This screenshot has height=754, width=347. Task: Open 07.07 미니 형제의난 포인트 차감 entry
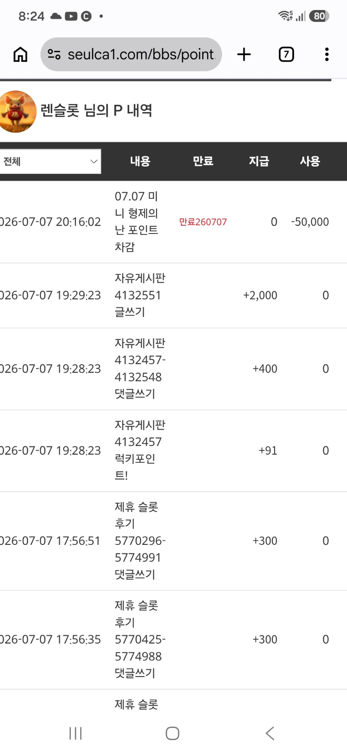click(x=137, y=222)
